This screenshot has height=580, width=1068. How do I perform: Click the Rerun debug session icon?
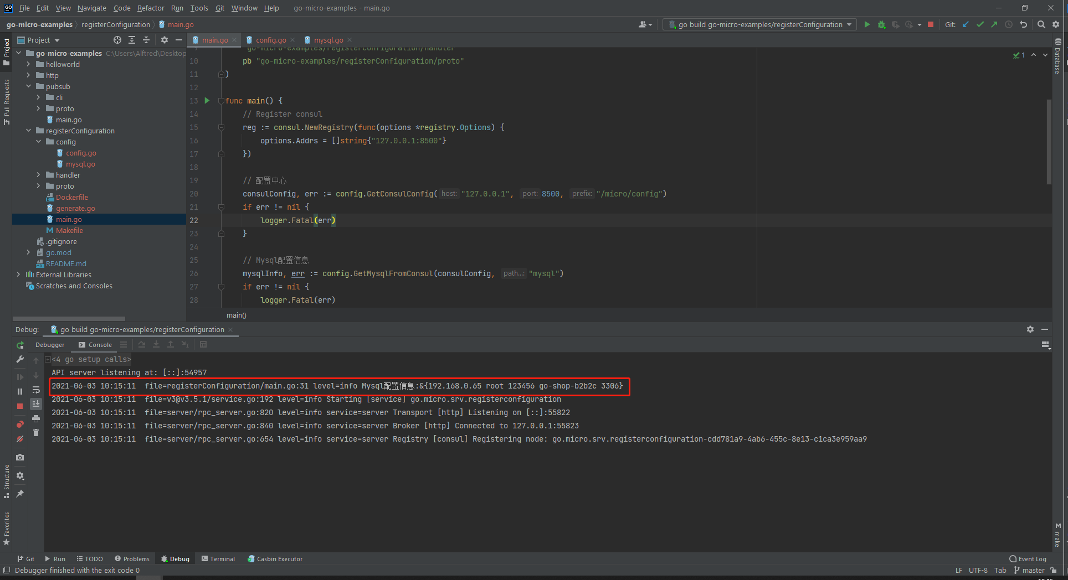(x=20, y=345)
